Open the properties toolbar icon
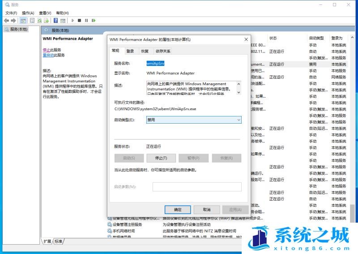The width and height of the screenshot is (358, 254). pyautogui.click(x=32, y=21)
